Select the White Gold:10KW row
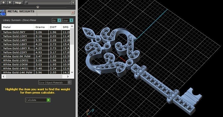The width and height of the screenshot is (223, 117). (36, 64)
